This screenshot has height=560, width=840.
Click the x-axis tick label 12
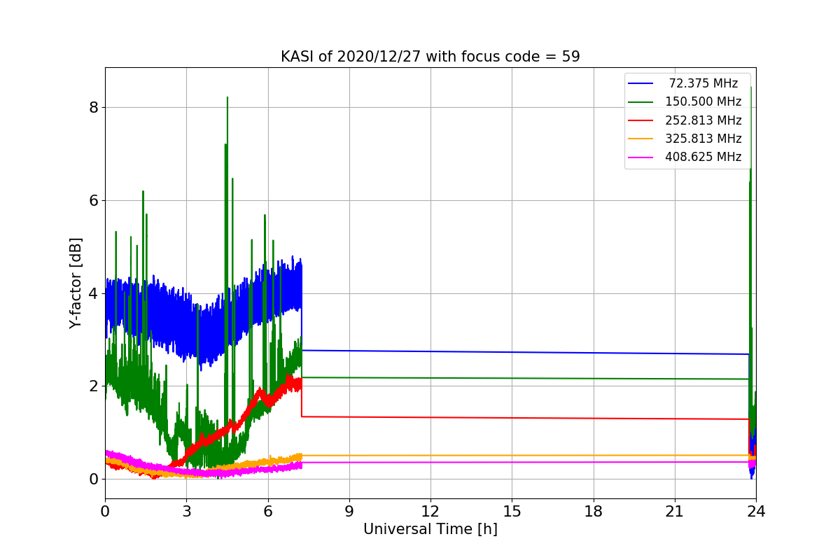pyautogui.click(x=430, y=512)
